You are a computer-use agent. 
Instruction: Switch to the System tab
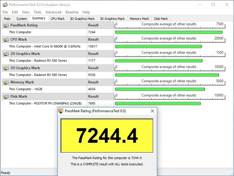22,19
